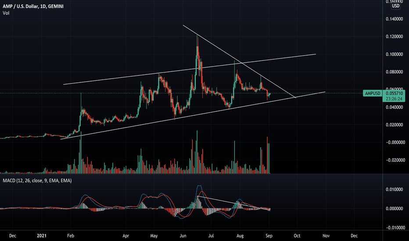Click the Aug label on time axis

point(240,236)
